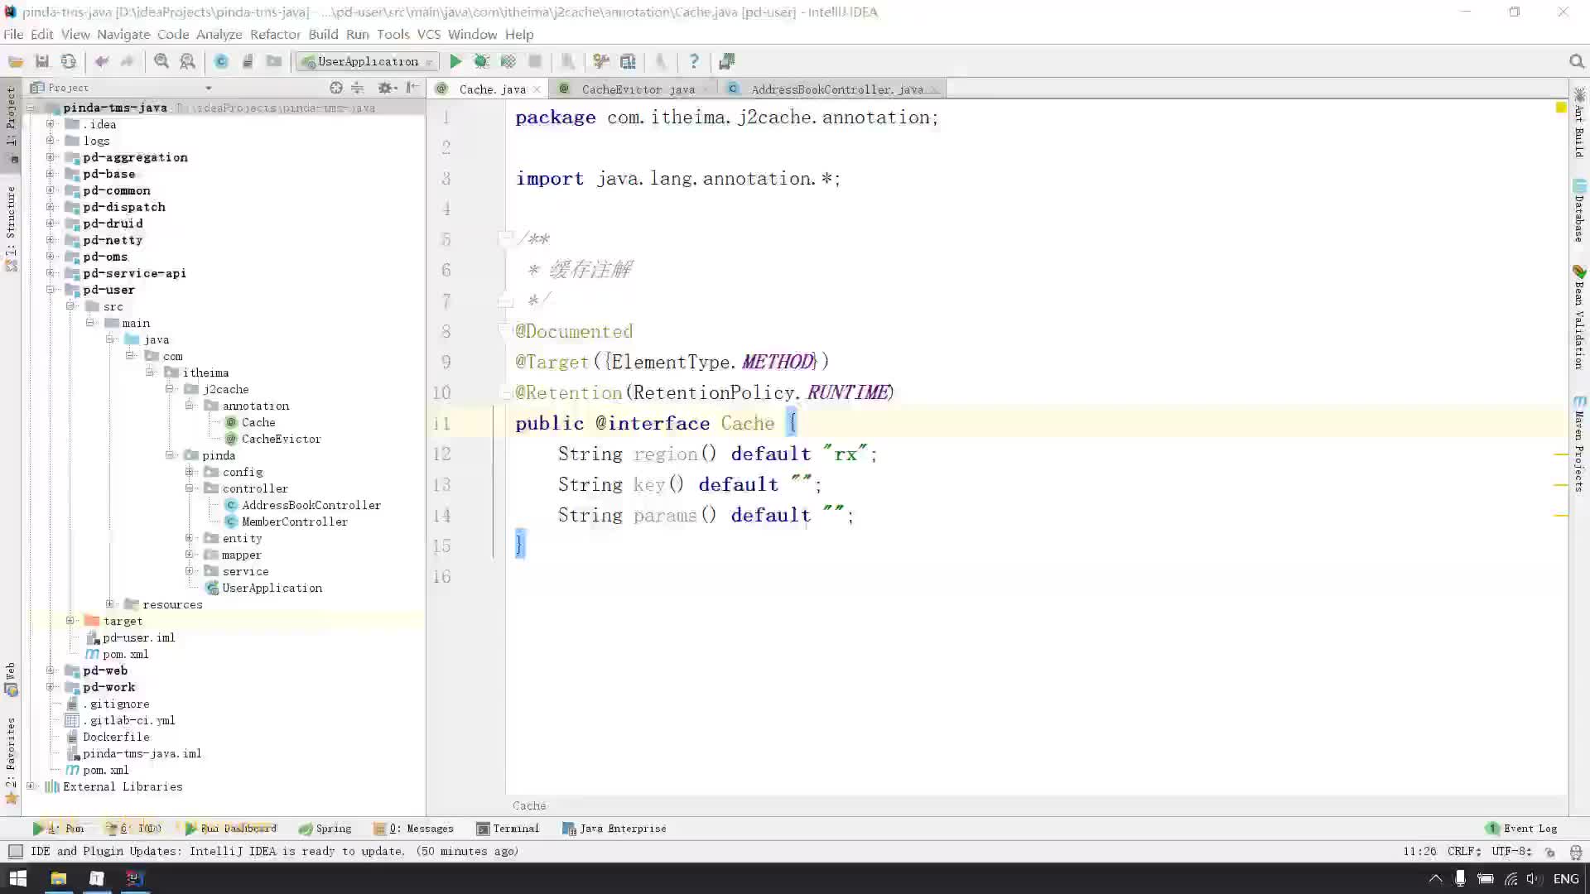Viewport: 1590px width, 894px height.
Task: Expand the pd-aggregation module
Action: pyautogui.click(x=51, y=157)
